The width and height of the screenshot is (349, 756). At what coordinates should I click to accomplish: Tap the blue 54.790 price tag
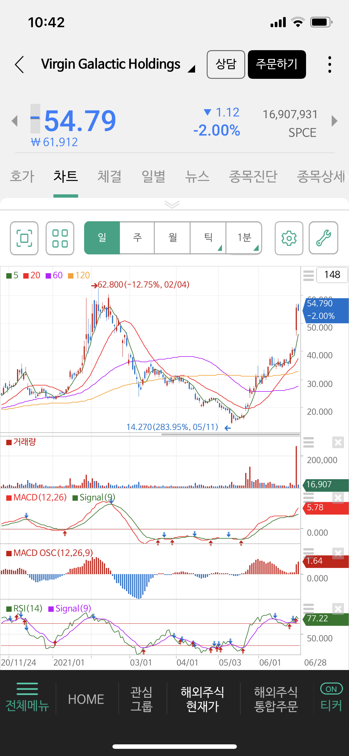coord(326,311)
